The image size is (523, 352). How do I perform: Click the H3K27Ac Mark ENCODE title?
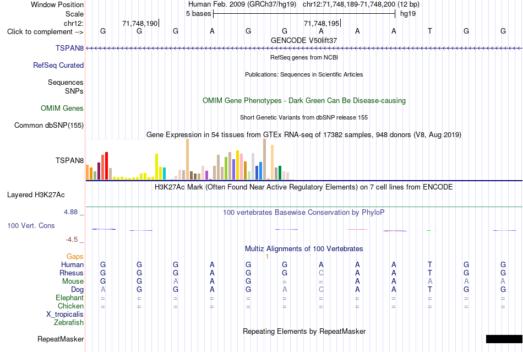304,187
